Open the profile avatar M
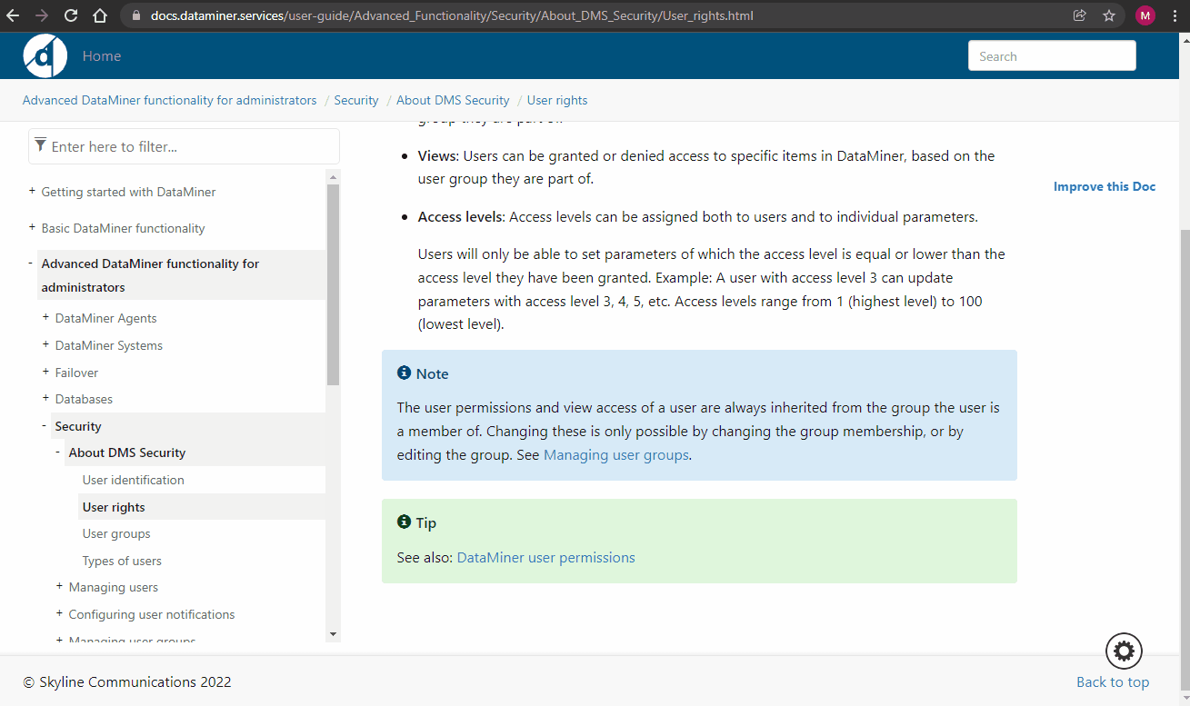 tap(1145, 15)
